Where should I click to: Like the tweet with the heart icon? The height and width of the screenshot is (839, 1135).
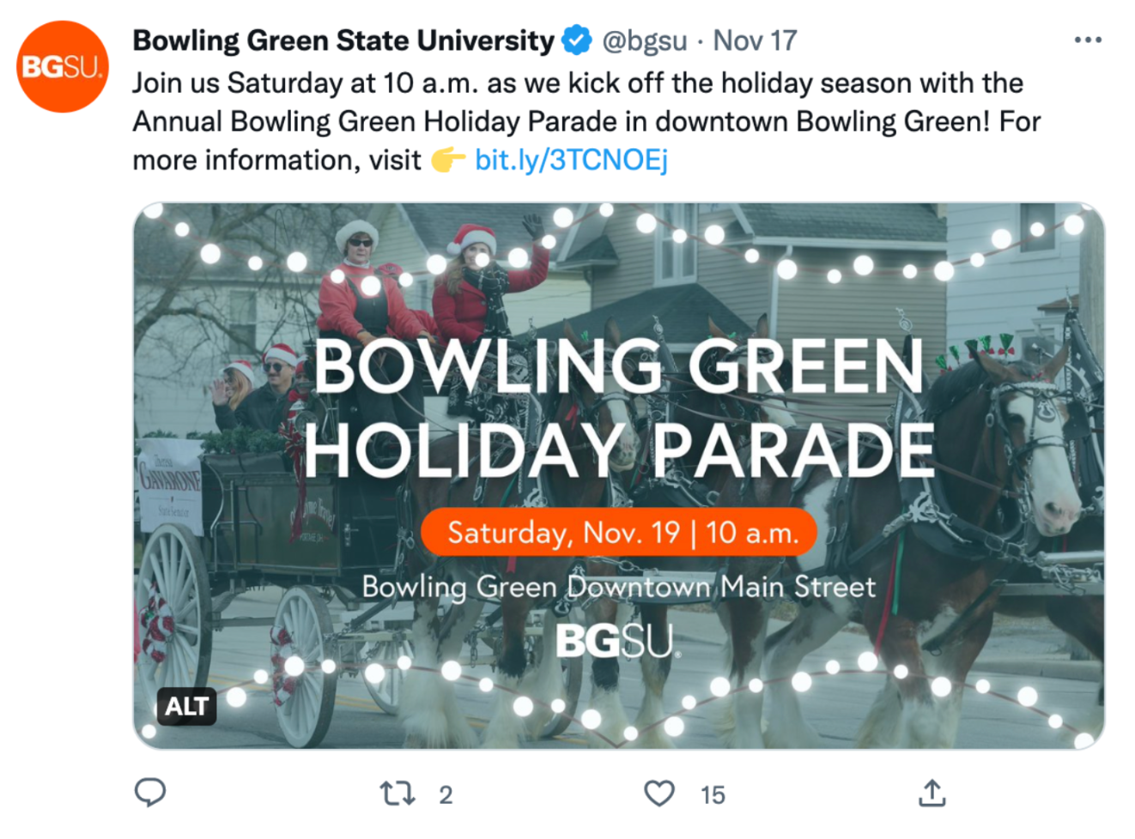(x=659, y=794)
